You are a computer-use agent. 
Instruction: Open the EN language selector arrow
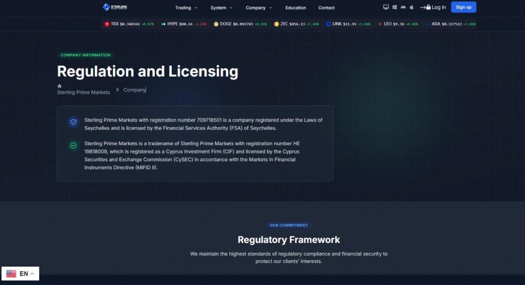32,274
